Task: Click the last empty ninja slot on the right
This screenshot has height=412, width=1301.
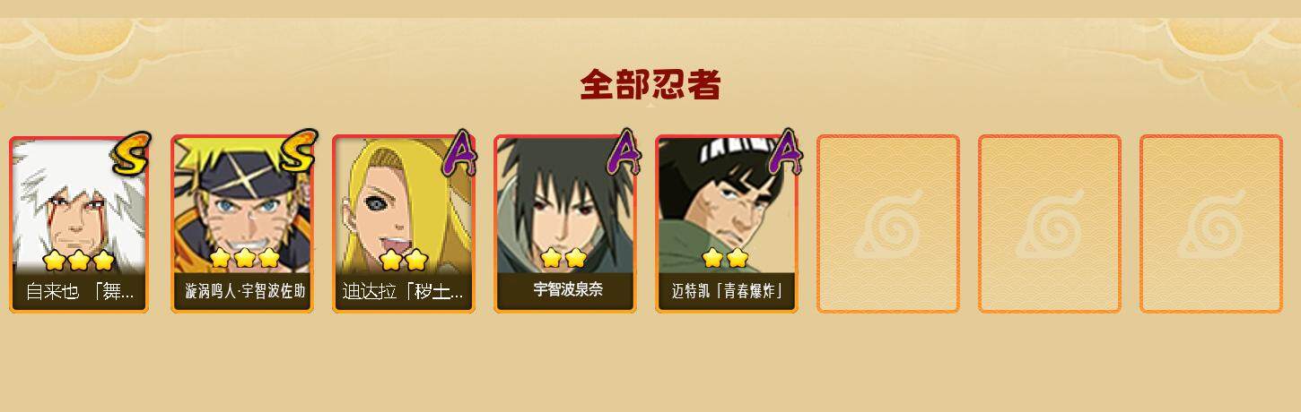Action: coord(1210,224)
